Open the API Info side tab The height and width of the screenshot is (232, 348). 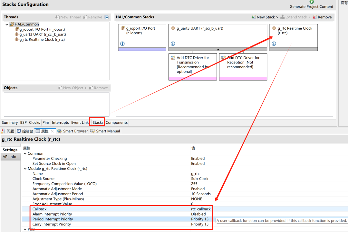point(10,157)
